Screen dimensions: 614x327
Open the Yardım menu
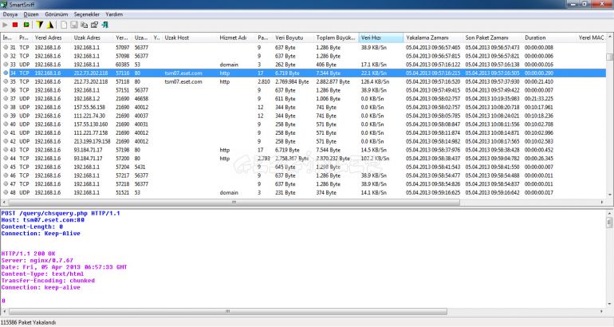point(114,14)
